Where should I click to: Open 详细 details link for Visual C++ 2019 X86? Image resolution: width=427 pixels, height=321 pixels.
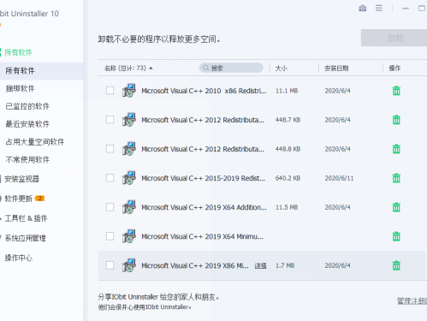(260, 266)
